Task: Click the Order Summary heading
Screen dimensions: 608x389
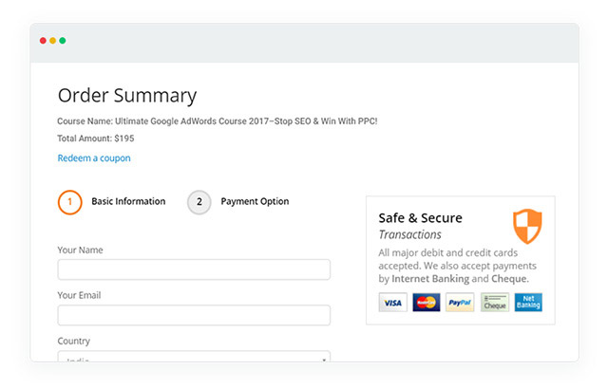Action: click(127, 96)
